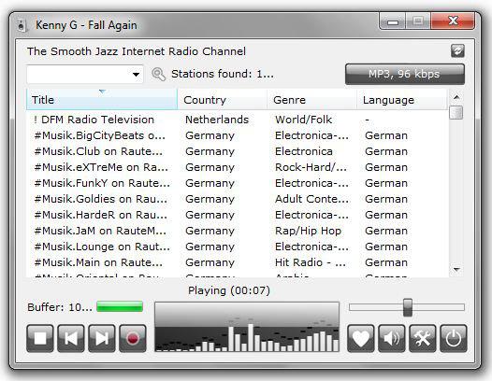Select station #Musik.Main

237,262
